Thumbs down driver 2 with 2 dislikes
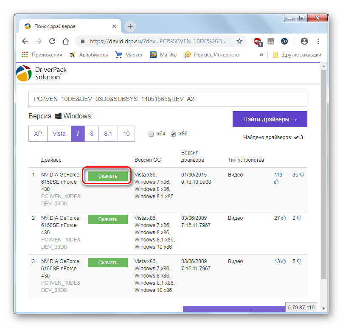 [299, 218]
